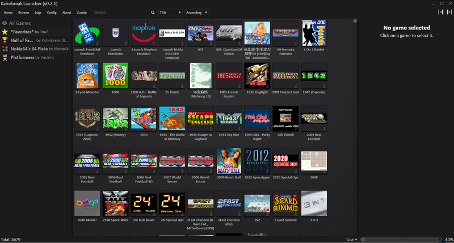
Task: Click the skull icon of Platformers
Action: 5,57
